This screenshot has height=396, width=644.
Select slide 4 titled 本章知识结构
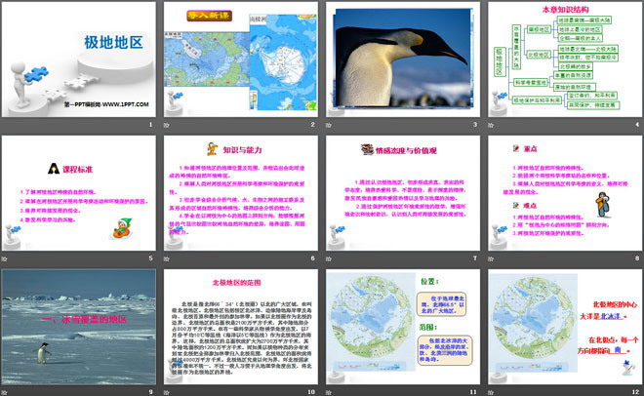[565, 59]
